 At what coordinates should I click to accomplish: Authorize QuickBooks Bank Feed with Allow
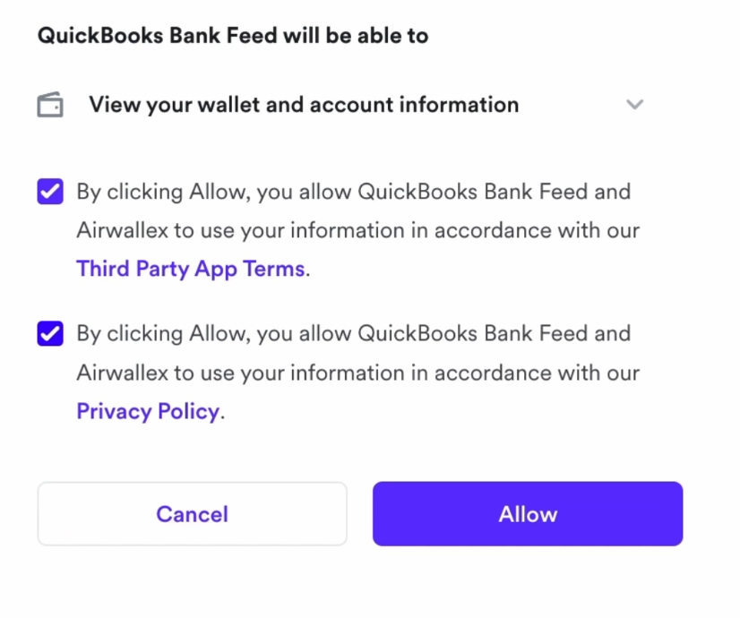click(x=528, y=514)
